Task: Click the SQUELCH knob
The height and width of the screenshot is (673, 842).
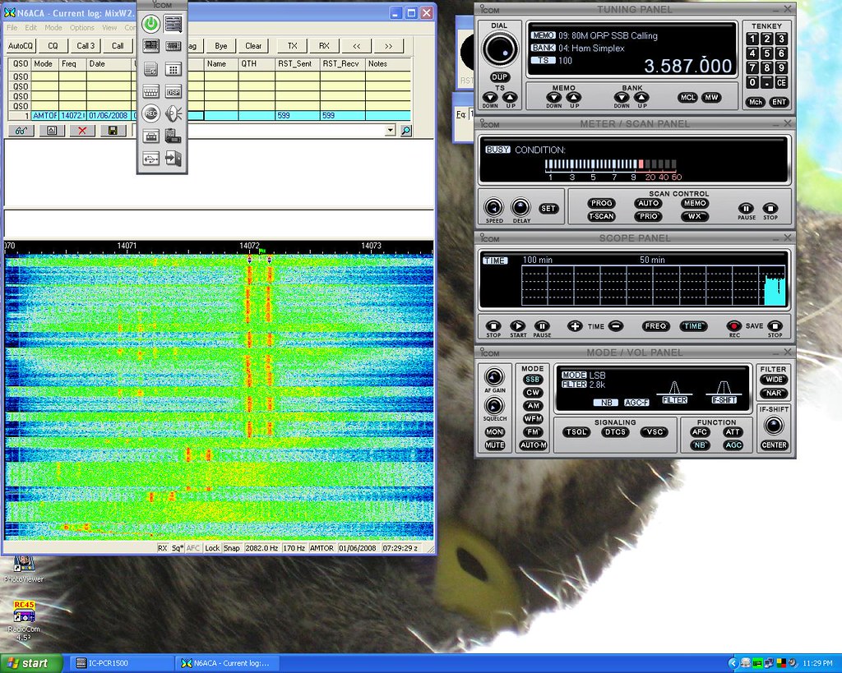Action: [x=494, y=405]
